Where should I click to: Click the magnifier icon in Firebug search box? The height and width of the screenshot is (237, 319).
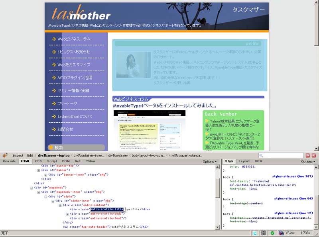pyautogui.click(x=261, y=155)
